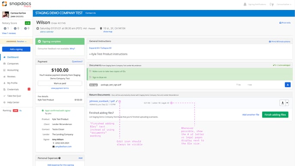
Task: Go to Dashboard in the sidebar
Action: (13, 57)
